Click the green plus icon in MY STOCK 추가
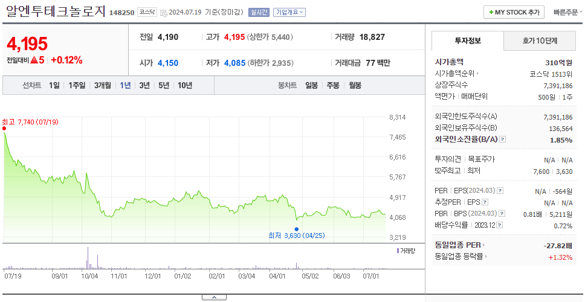585x302 pixels. [491, 12]
